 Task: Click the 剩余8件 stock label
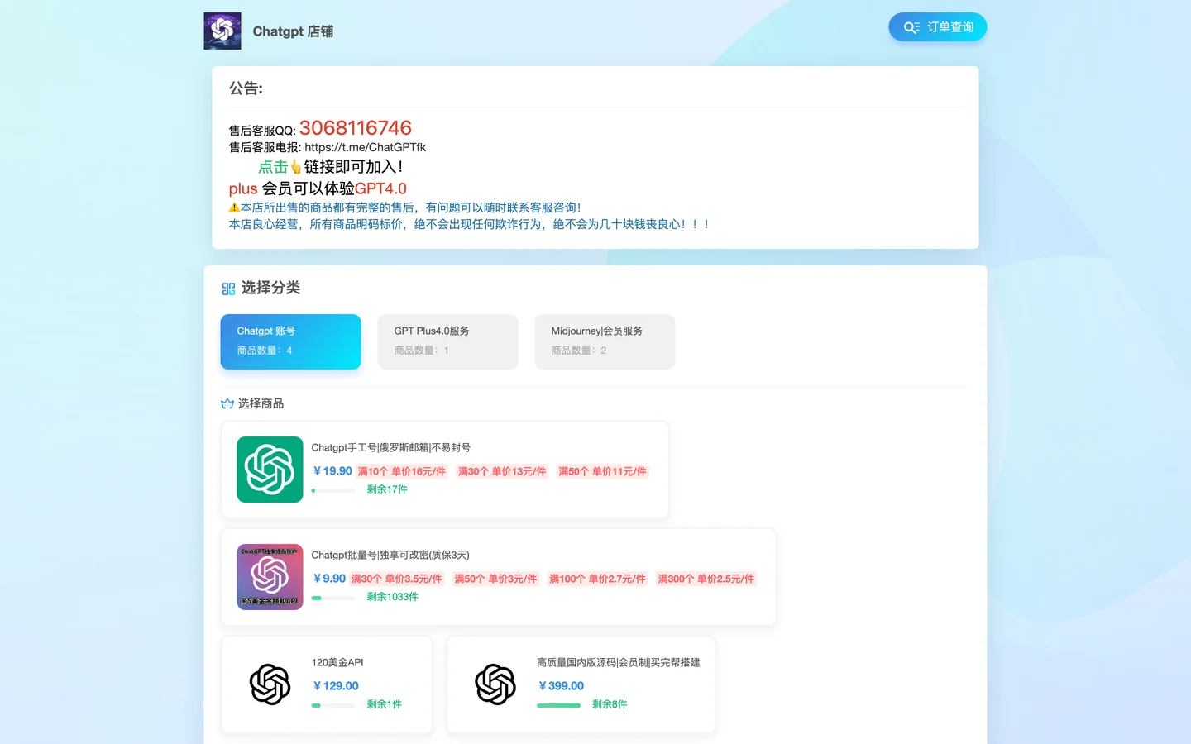tap(610, 704)
